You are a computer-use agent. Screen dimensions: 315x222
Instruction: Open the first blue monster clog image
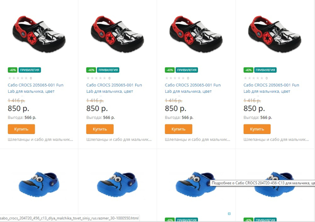click(x=39, y=184)
